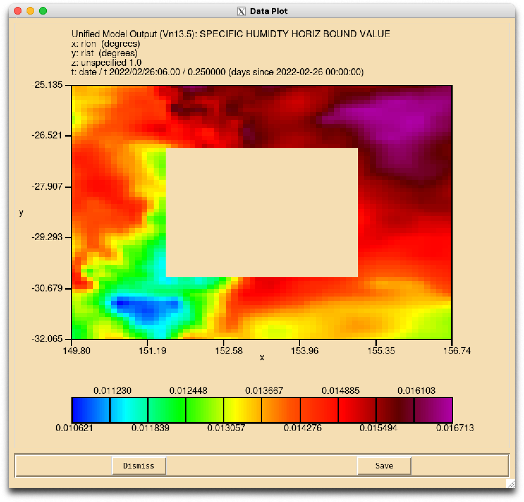This screenshot has width=524, height=502.
Task: Click the y-axis tick label -26.521
Action: tap(47, 136)
